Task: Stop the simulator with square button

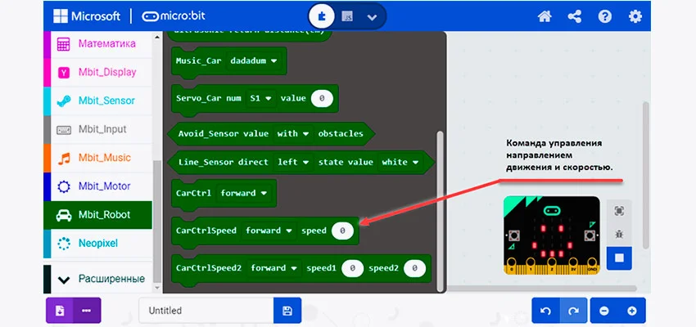Action: pyautogui.click(x=620, y=258)
